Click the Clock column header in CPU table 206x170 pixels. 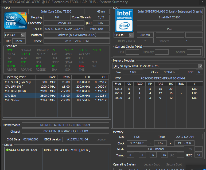click(x=46, y=77)
